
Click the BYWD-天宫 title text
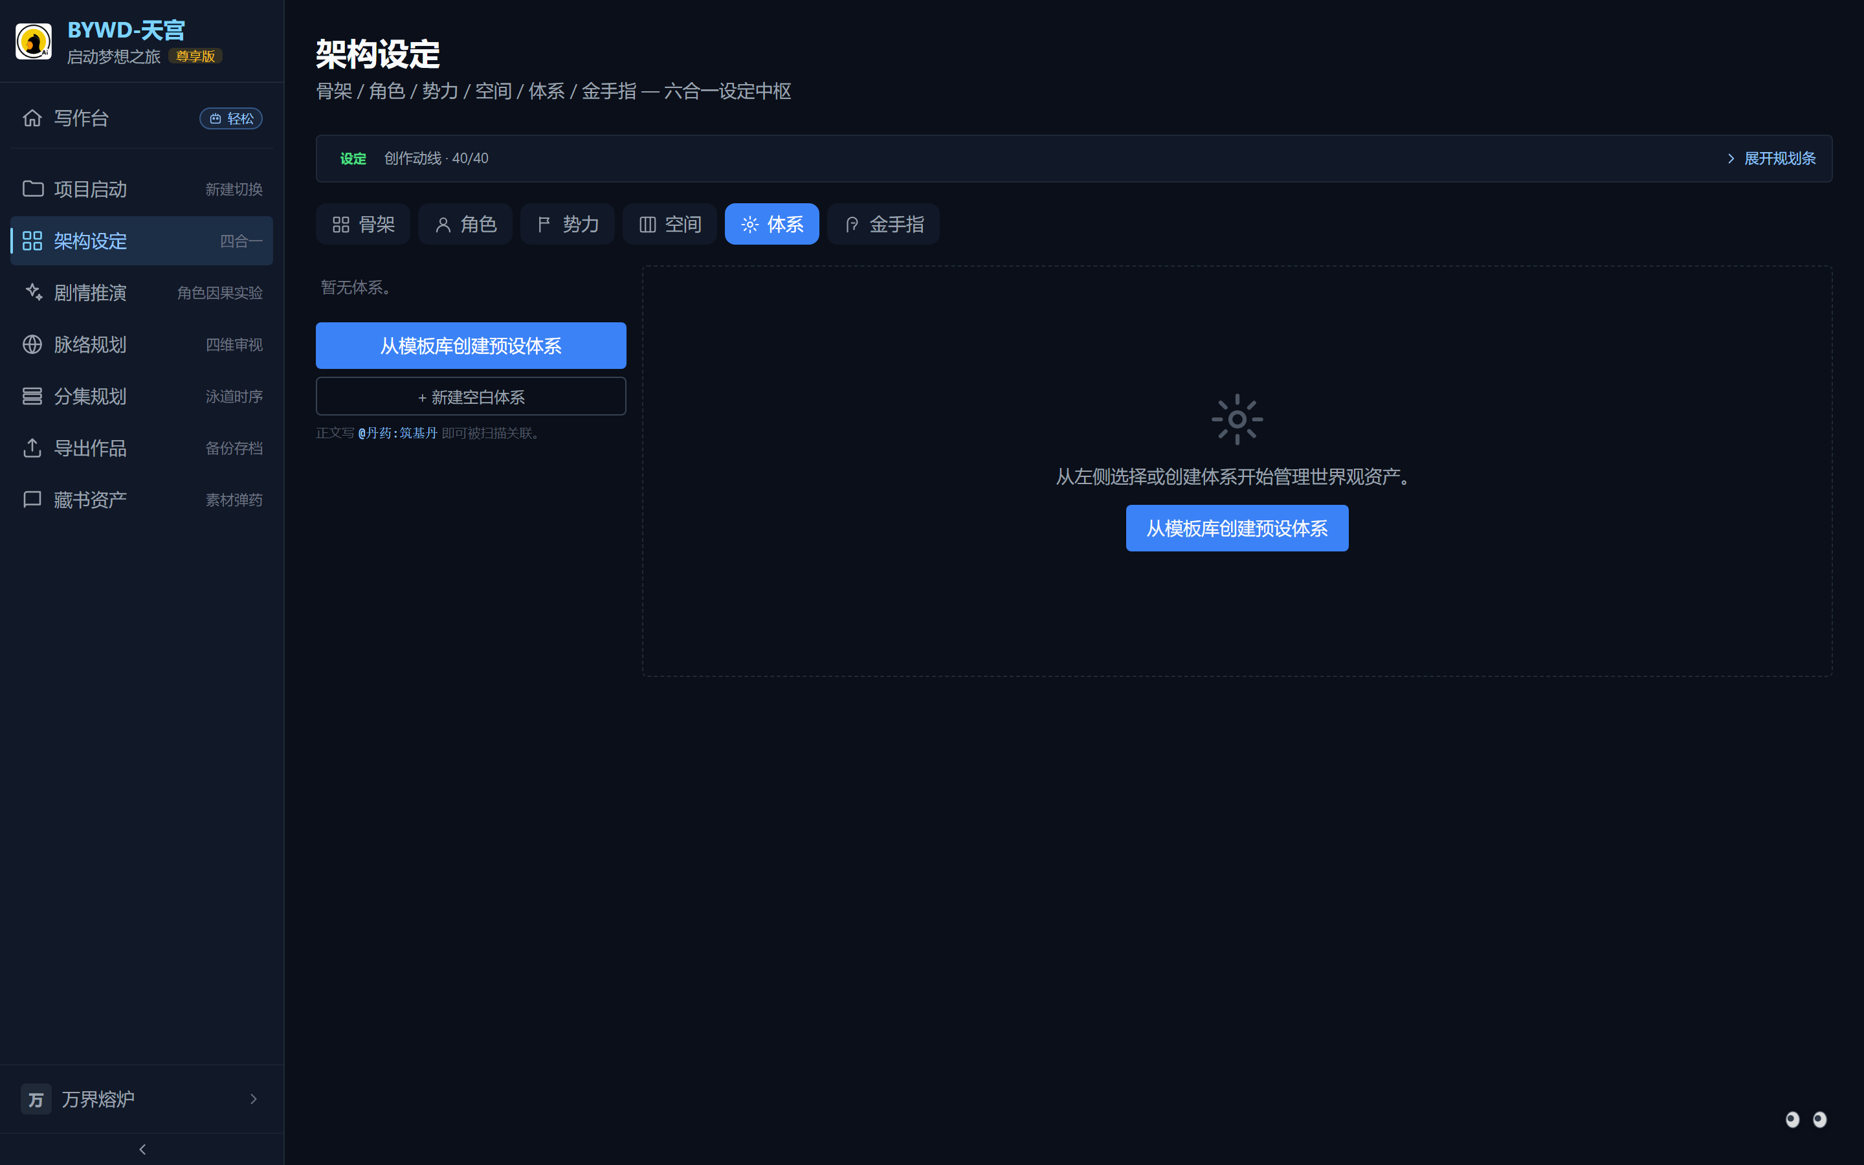(126, 30)
